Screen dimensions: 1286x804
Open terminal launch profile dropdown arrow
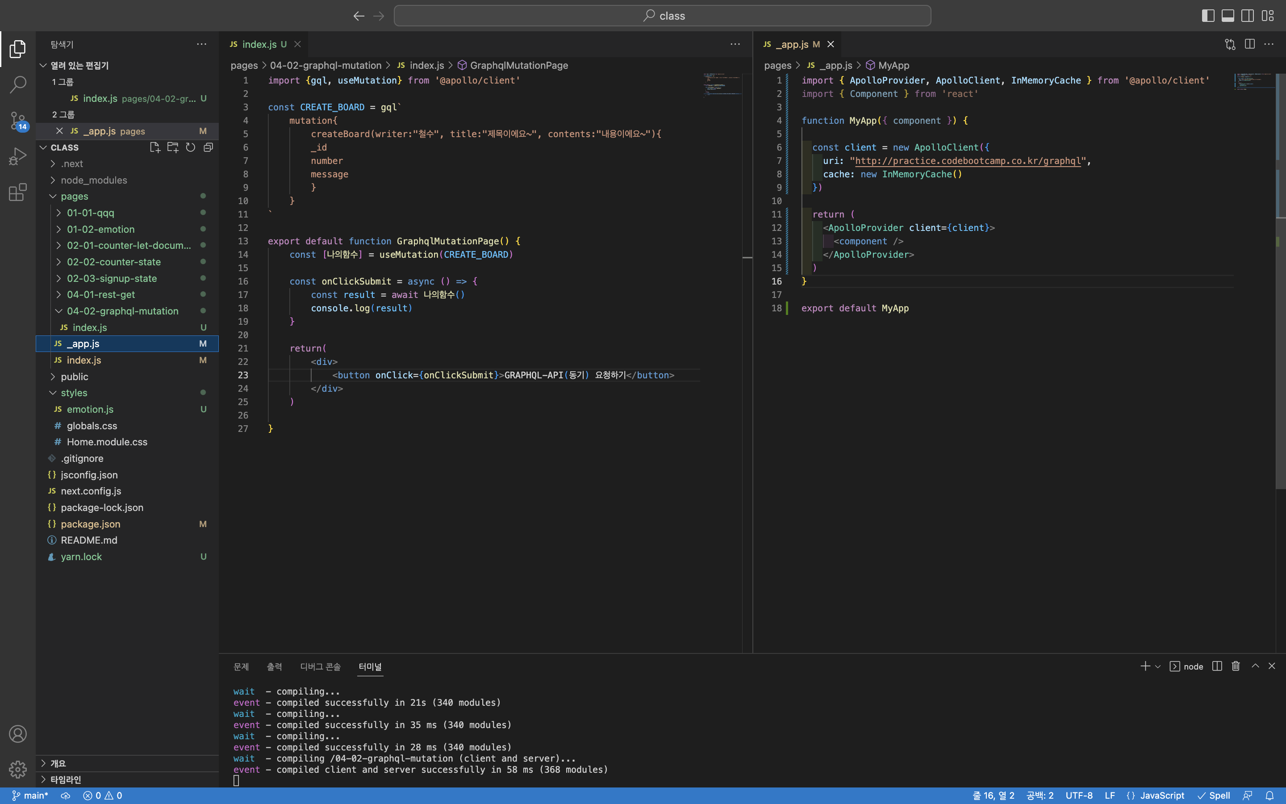tap(1158, 666)
